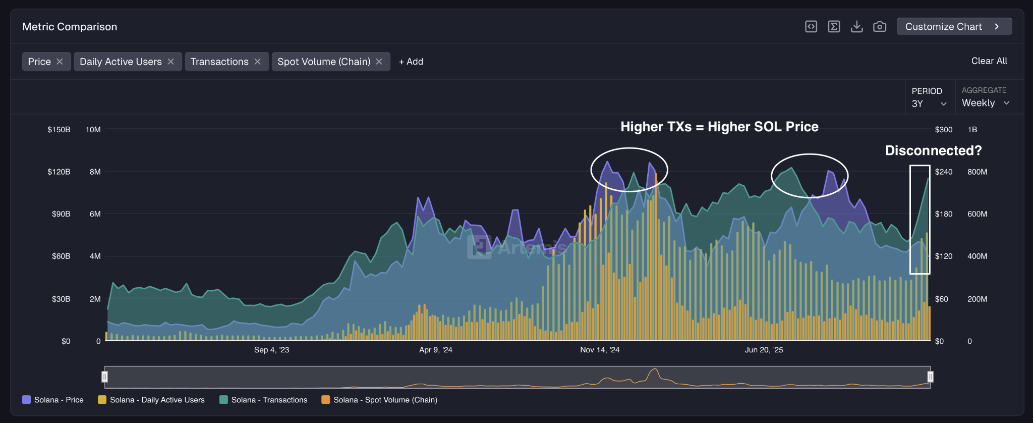Open the Aggregate Weekly dropdown

pos(986,103)
